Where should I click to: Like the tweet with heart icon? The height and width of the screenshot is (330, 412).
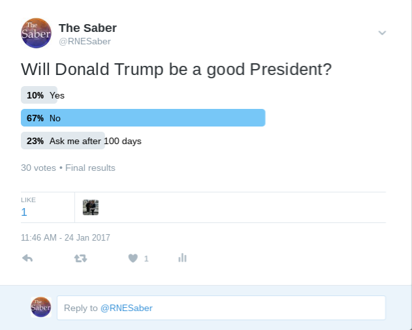tap(133, 258)
